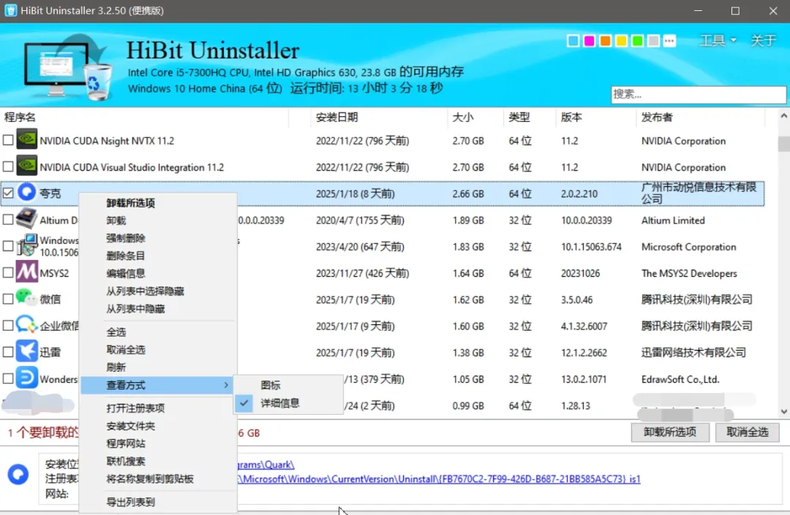790x515 pixels.
Task: Click the NVIDIA CUDA Nsight NVTX icon
Action: tap(27, 140)
